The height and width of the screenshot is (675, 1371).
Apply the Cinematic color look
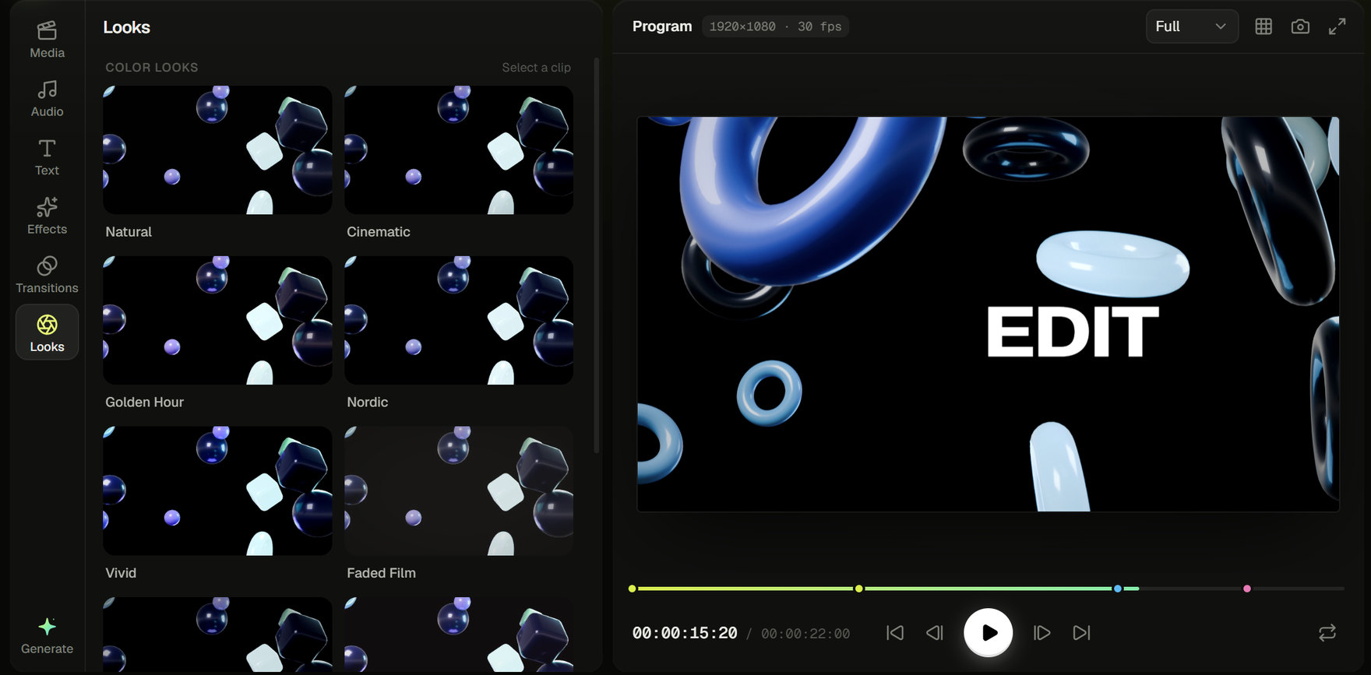click(x=459, y=149)
